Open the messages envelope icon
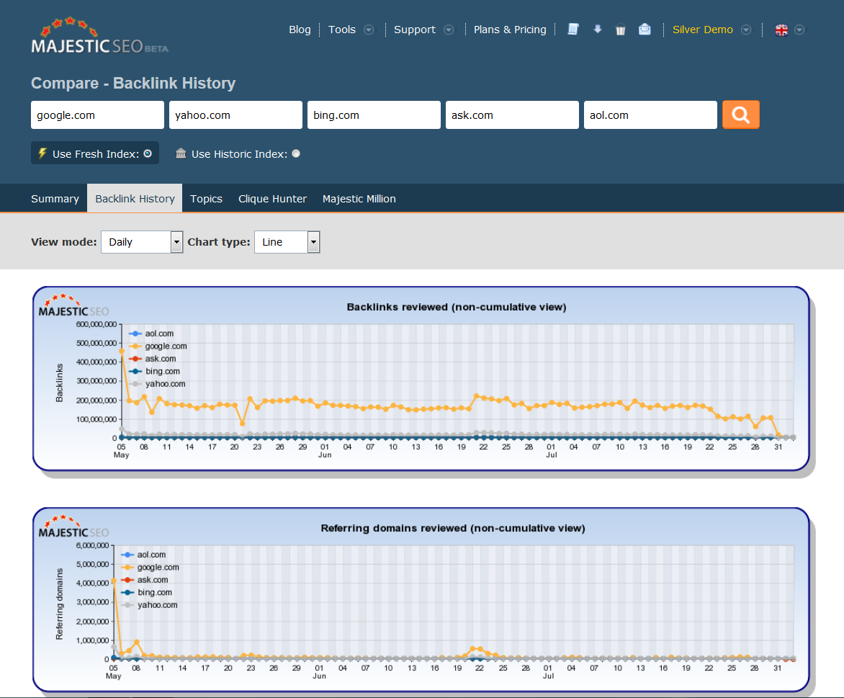This screenshot has height=698, width=844. click(x=645, y=30)
